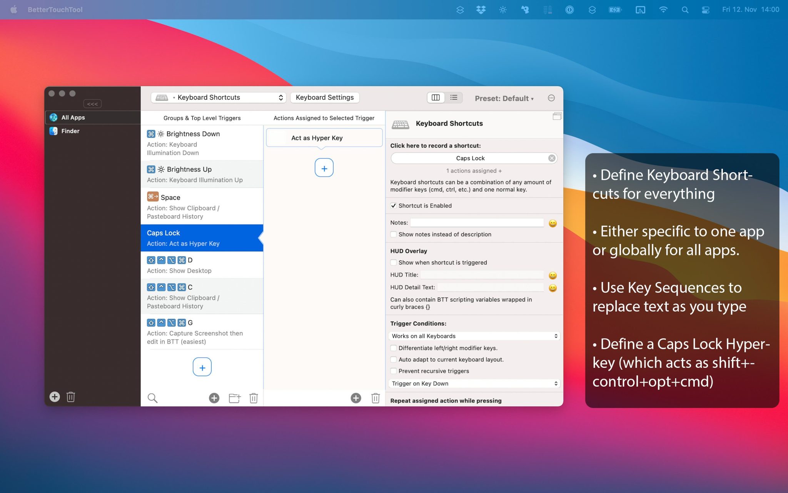Image resolution: width=788 pixels, height=493 pixels.
Task: Open the Preset: Default menu
Action: pyautogui.click(x=504, y=98)
